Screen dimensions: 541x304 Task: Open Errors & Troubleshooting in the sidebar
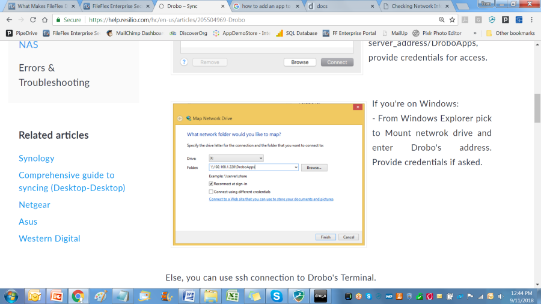pos(54,75)
